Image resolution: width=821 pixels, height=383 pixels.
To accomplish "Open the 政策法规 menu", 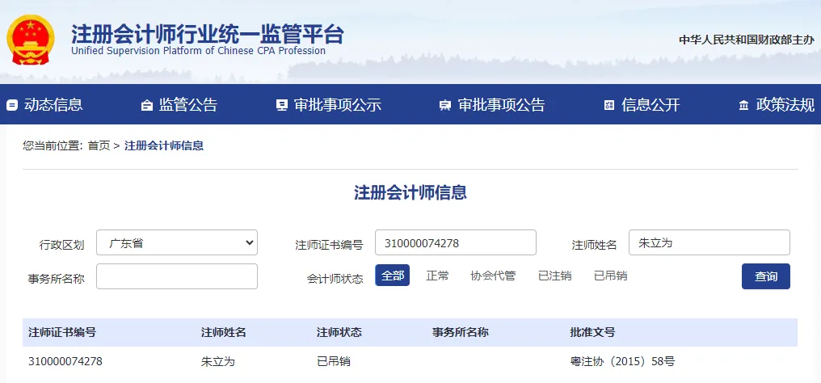I will pos(785,105).
